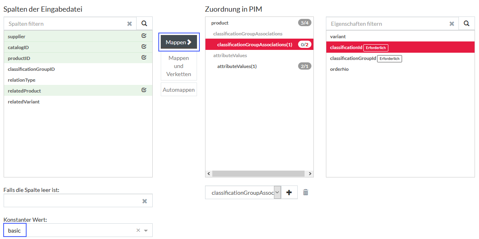Viewport: 479px width, 239px height.
Task: Toggle the mapped checkmark on supplier row
Action: (x=144, y=36)
